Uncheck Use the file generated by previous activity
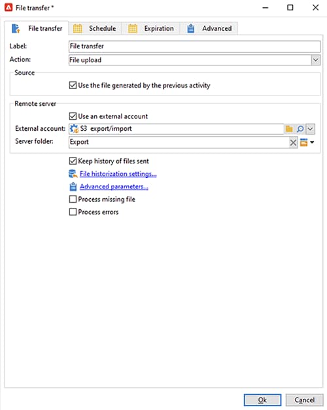The image size is (327, 410). click(73, 85)
